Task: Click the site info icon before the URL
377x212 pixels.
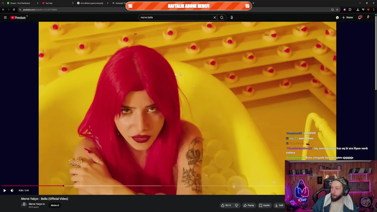Action: click(x=20, y=9)
